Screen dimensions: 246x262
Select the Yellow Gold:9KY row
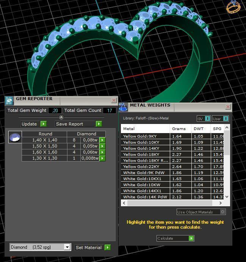172,136
